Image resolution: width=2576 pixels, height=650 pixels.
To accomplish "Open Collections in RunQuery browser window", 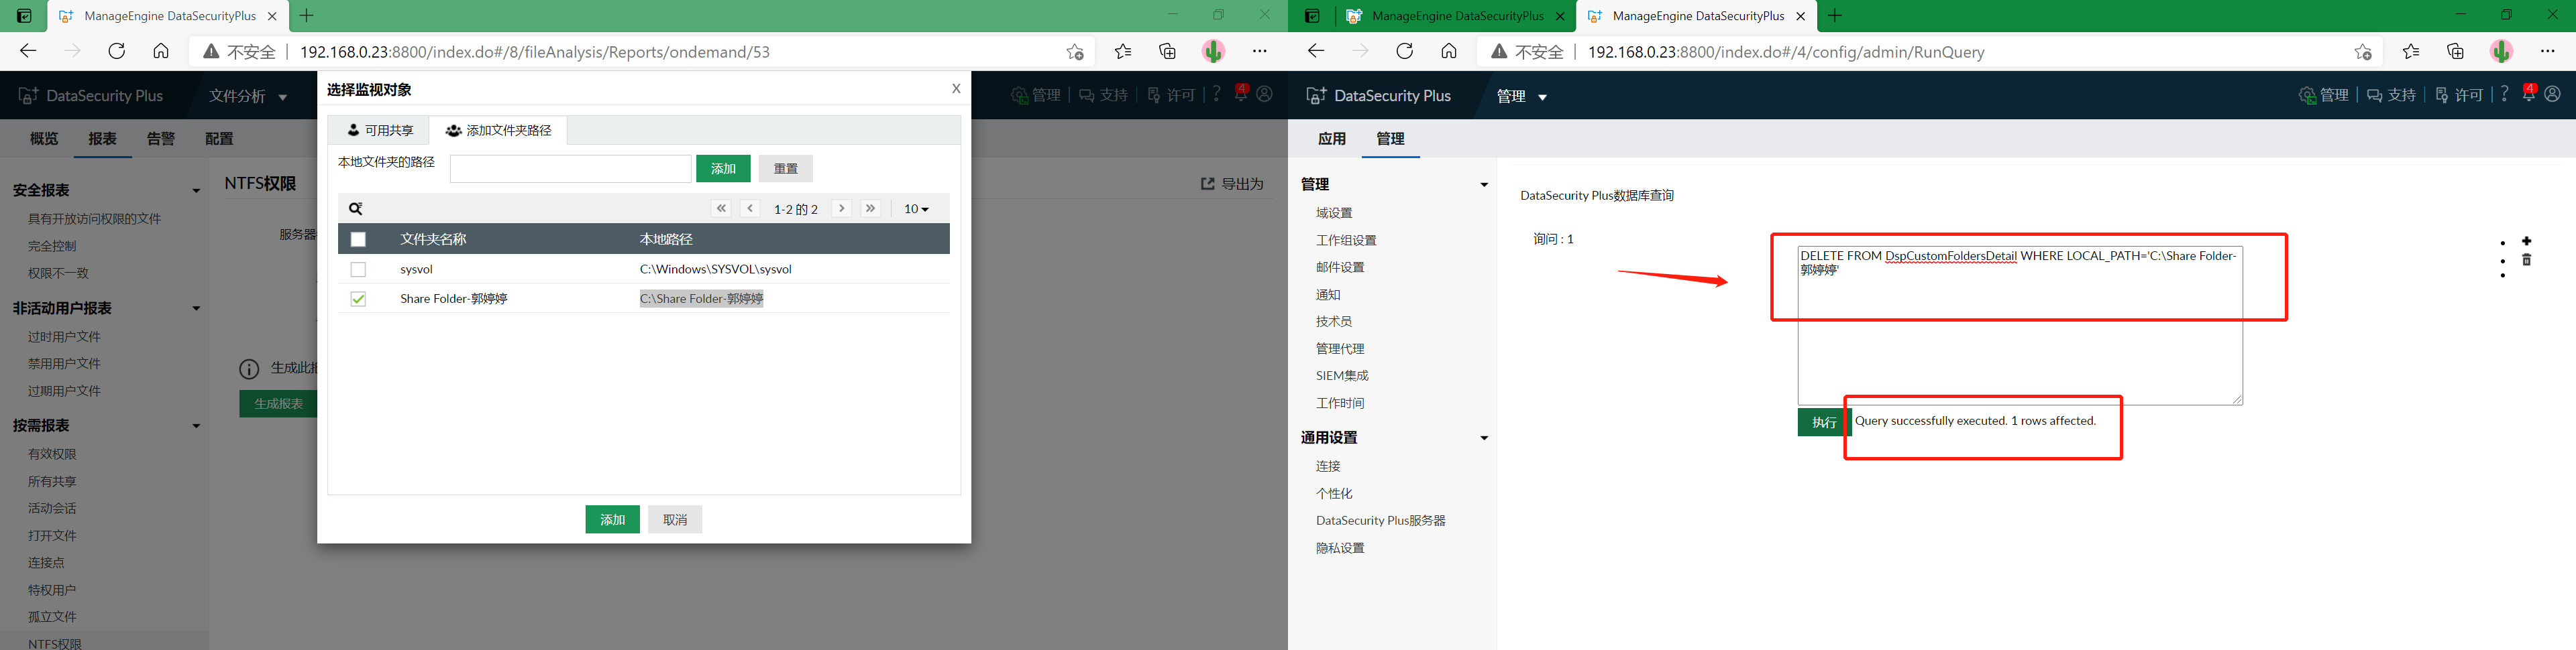I will (x=2455, y=51).
